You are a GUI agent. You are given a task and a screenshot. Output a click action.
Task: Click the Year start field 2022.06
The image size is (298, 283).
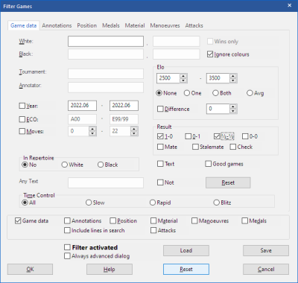point(82,106)
